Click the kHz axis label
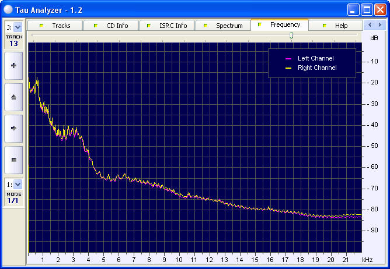390x269 pixels. point(367,260)
